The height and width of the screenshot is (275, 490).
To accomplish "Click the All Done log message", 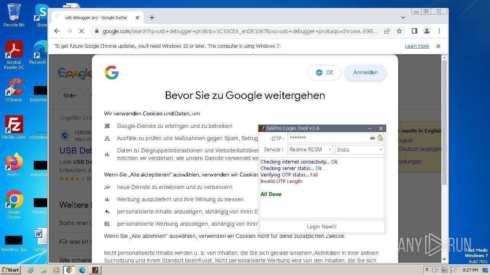I will pos(271,194).
